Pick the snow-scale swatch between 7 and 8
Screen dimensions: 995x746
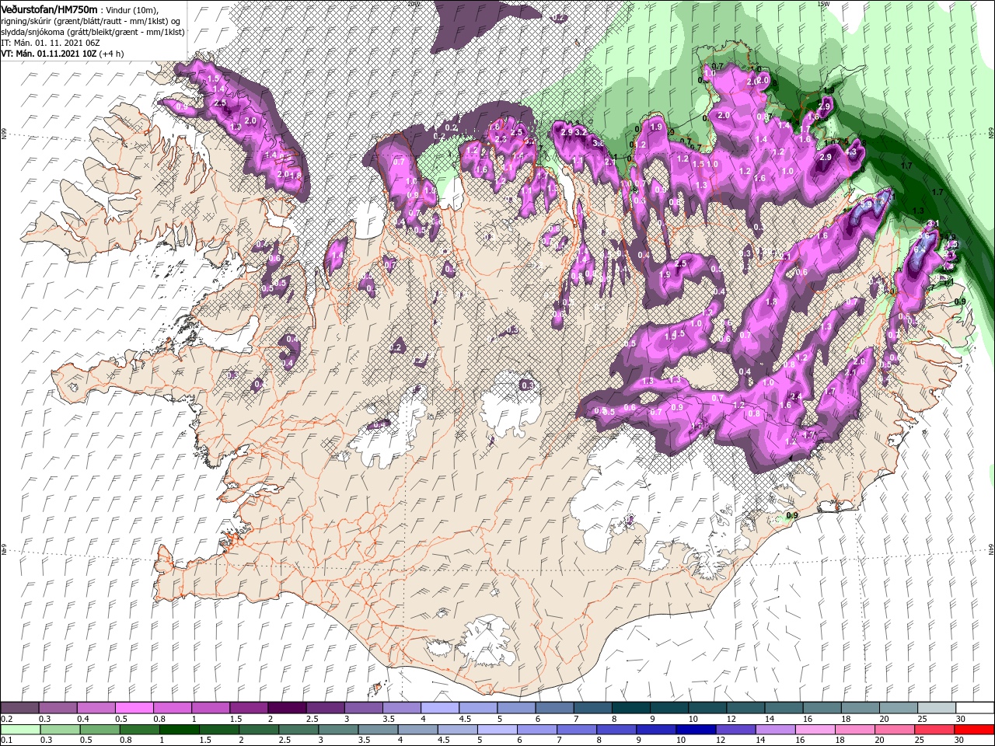[592, 707]
